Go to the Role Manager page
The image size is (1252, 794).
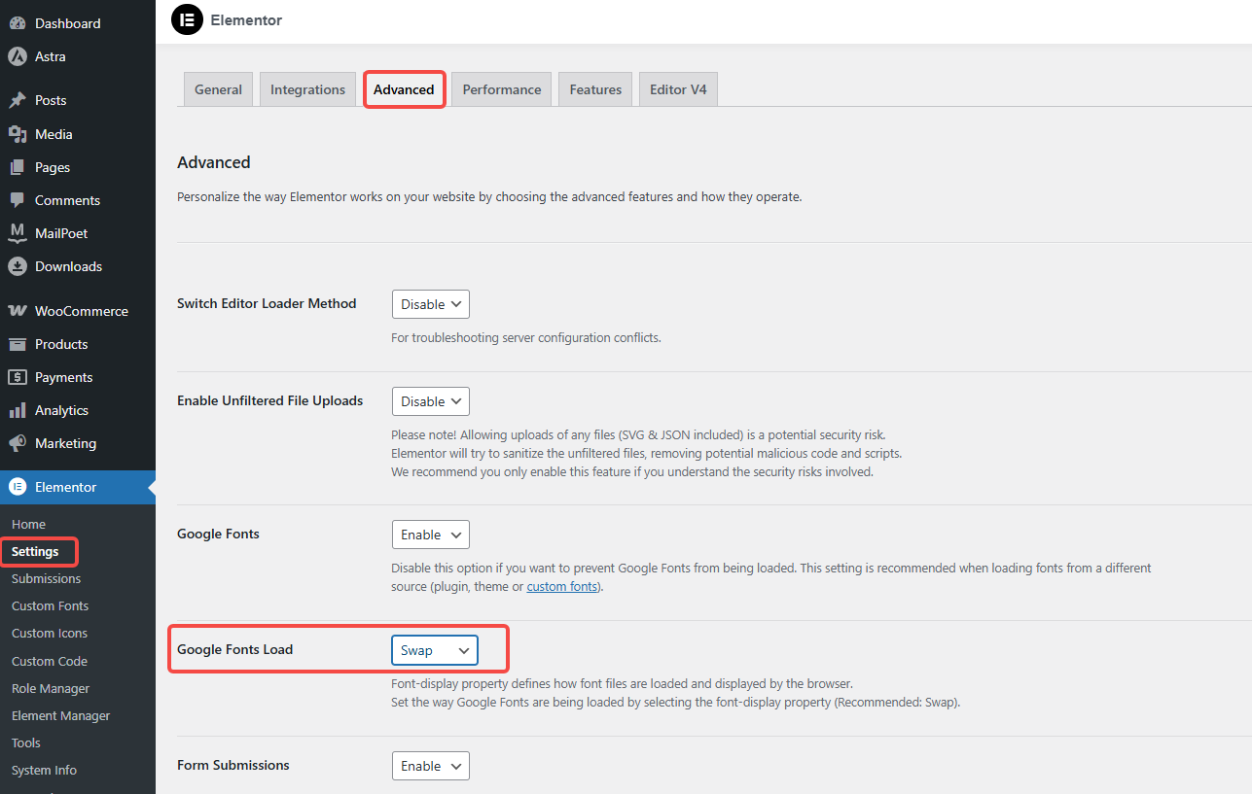pos(50,687)
